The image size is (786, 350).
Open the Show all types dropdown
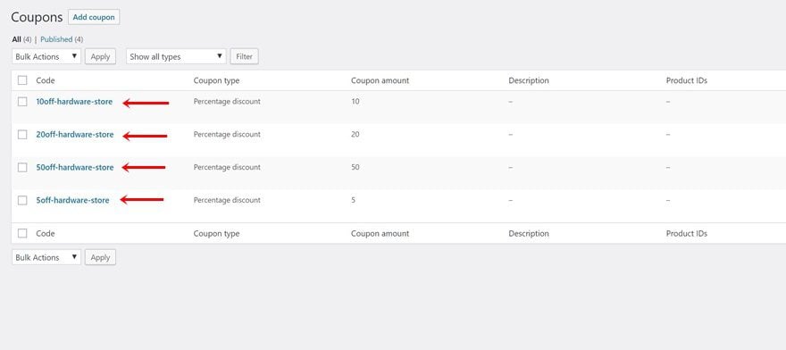(x=176, y=56)
